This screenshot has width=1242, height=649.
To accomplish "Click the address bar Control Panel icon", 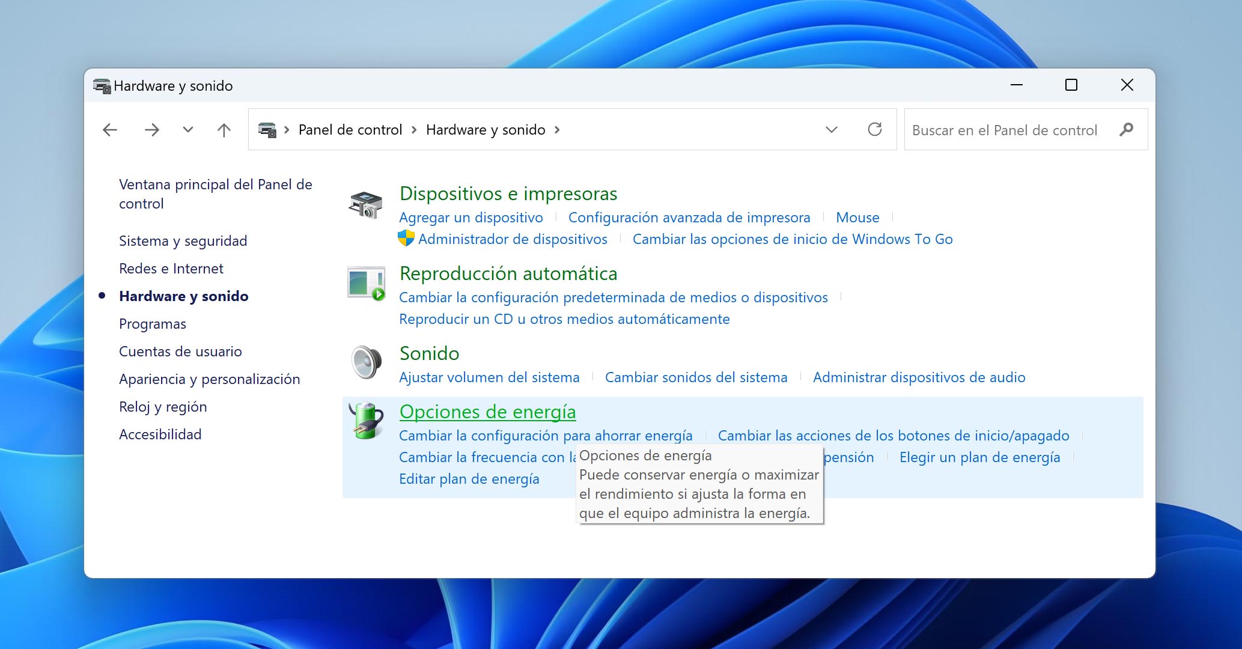I will pyautogui.click(x=267, y=130).
